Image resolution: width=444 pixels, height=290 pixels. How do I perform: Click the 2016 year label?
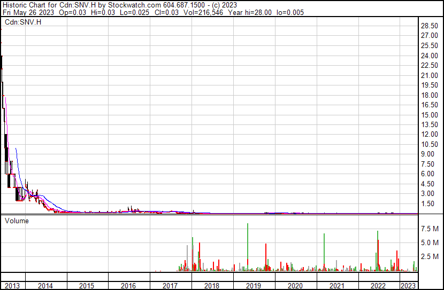(x=129, y=286)
